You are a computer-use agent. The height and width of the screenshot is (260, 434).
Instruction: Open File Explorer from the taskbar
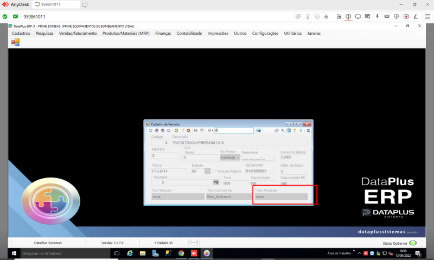pos(143,253)
